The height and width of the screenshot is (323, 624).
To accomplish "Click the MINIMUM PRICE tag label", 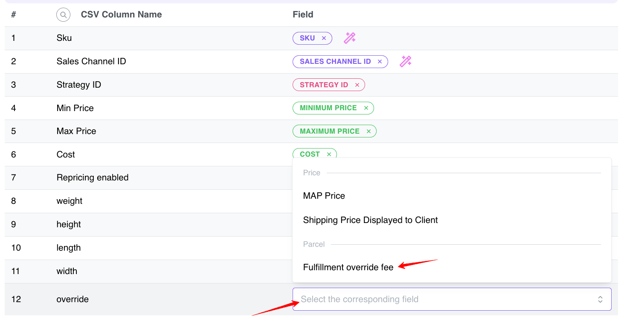I will tap(328, 108).
